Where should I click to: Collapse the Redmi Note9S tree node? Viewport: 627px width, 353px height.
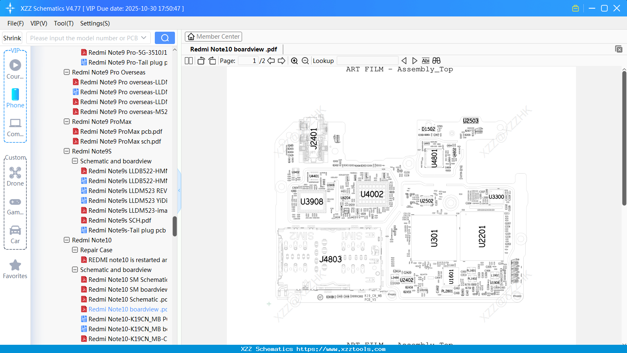point(67,151)
